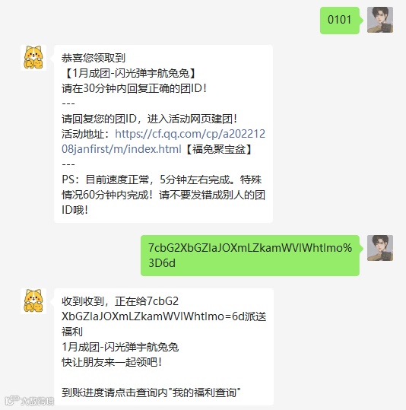The image size is (406, 410).
Task: Select the 【1月成团-闪光弹宇航兔兔】 prize title text
Action: pyautogui.click(x=130, y=73)
